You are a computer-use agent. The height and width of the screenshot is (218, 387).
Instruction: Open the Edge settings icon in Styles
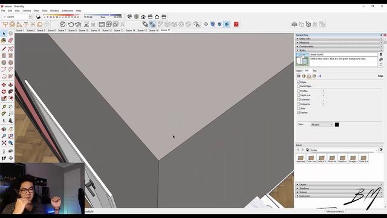[x=298, y=76]
